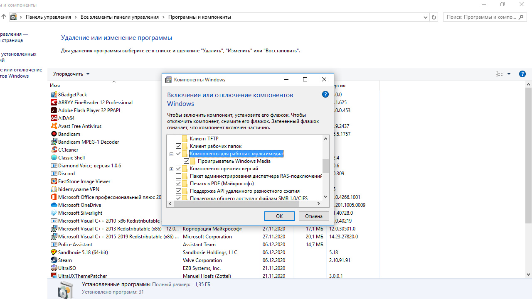This screenshot has height=299, width=532.
Task: Click the Discord program icon
Action: 54,173
